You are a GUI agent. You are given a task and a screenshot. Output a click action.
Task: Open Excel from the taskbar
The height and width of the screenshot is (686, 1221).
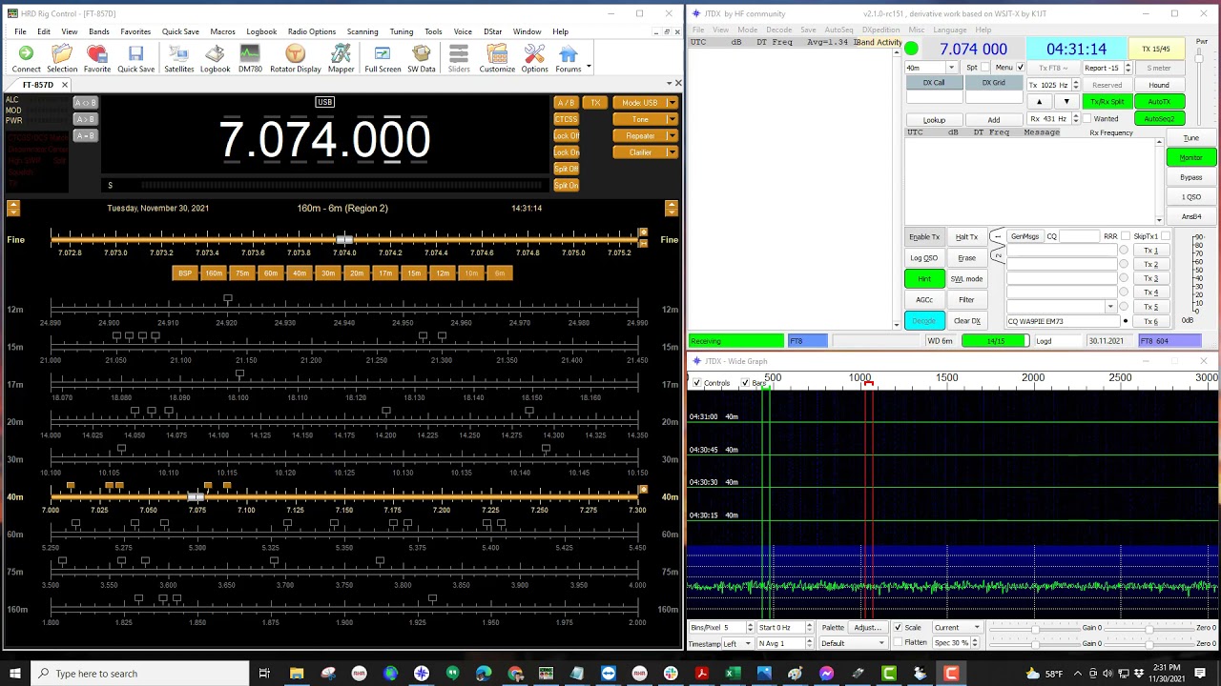(733, 674)
